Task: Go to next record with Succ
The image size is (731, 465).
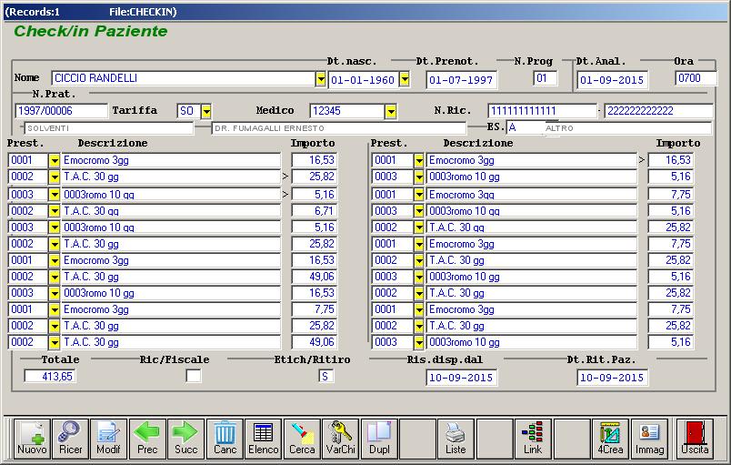Action: pyautogui.click(x=185, y=439)
